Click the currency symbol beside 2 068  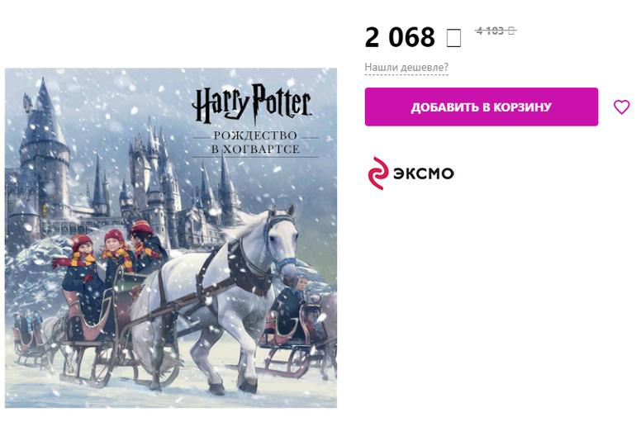454,38
